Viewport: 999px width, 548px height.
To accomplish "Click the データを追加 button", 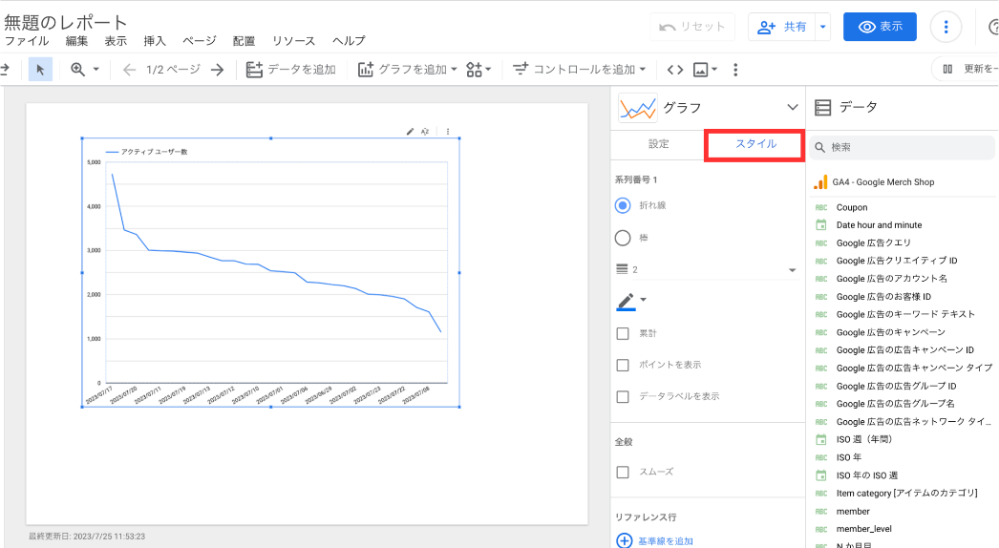I will click(x=290, y=70).
